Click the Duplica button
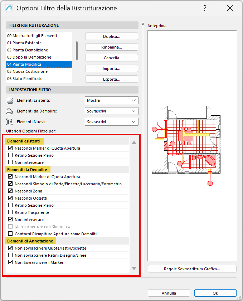 (112, 36)
